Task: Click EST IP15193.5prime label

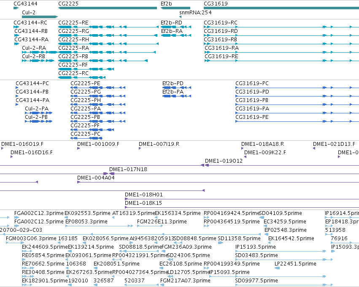Action: [x=256, y=247]
